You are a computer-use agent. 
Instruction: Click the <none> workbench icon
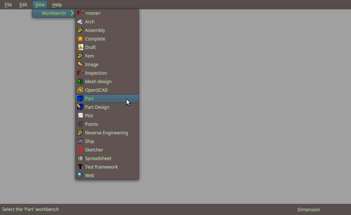(80, 13)
